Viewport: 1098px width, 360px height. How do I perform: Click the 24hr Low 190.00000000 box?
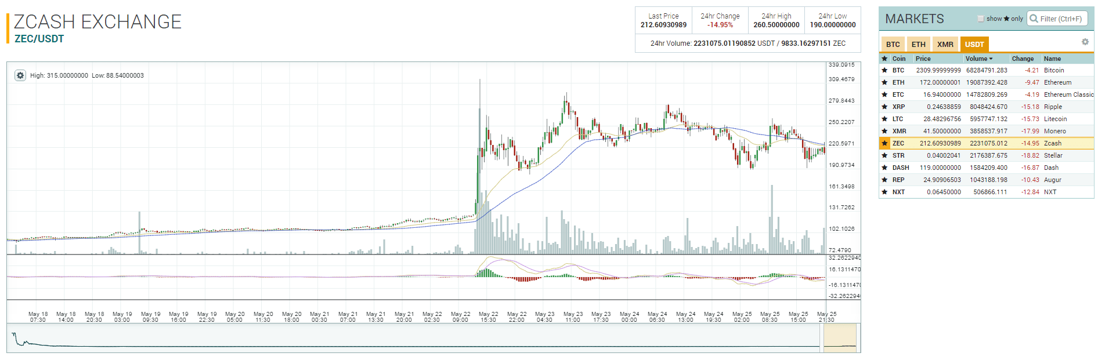(833, 21)
